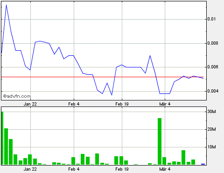Viewport: 224px width, 173px height.
Task: Click the red horizontal reference line
Action: [102, 77]
